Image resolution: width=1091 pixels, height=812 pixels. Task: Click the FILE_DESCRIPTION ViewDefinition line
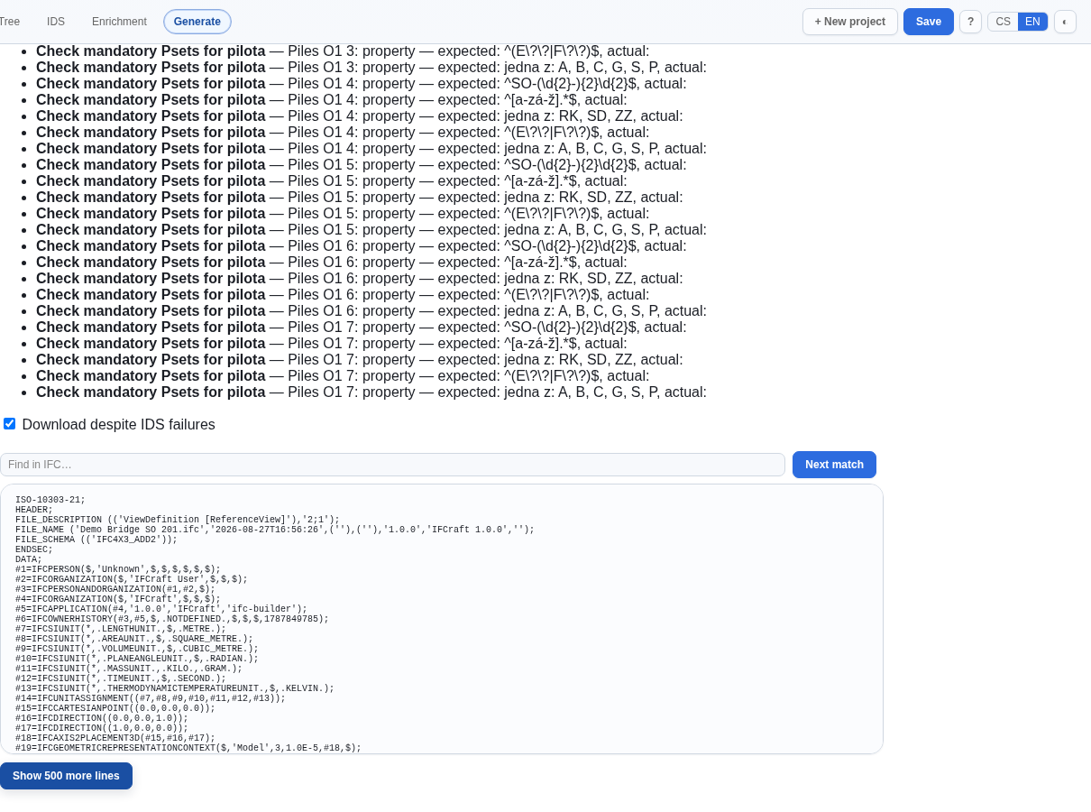pyautogui.click(x=178, y=520)
